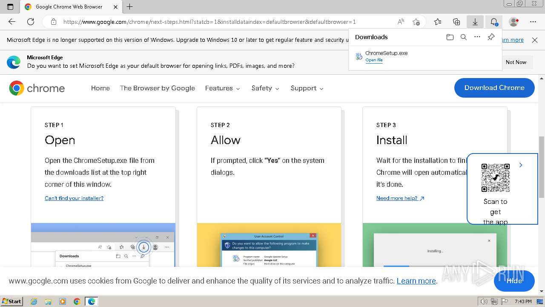Image resolution: width=545 pixels, height=307 pixels.
Task: Click the volume tray icon
Action: (484, 301)
